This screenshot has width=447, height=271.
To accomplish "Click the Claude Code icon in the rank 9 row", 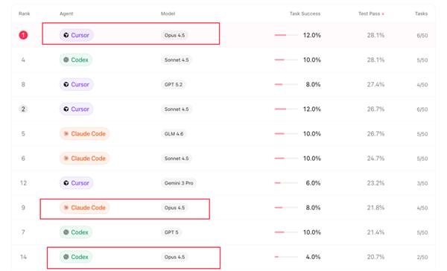I will [x=66, y=208].
